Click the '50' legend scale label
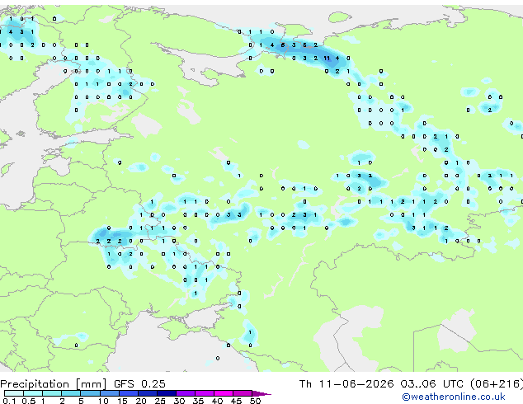Image resolution: width=523 pixels, height=404 pixels. click(x=255, y=401)
